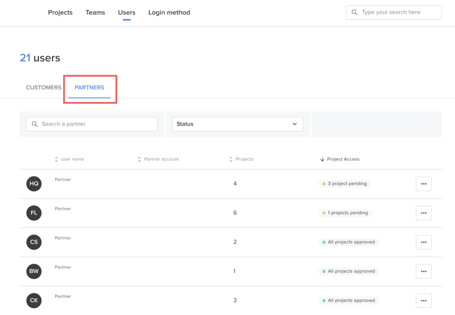Toggle Project Access sort direction arrow
The height and width of the screenshot is (315, 455).
click(322, 159)
